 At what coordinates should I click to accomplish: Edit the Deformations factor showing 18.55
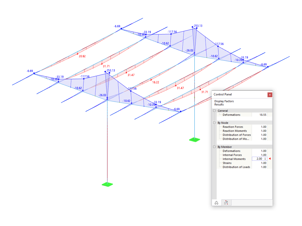tap(263, 115)
